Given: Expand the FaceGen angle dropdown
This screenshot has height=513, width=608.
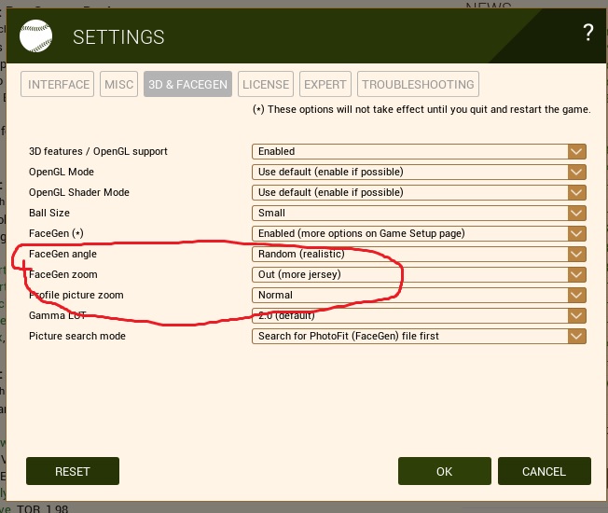Looking at the screenshot, I should click(419, 254).
